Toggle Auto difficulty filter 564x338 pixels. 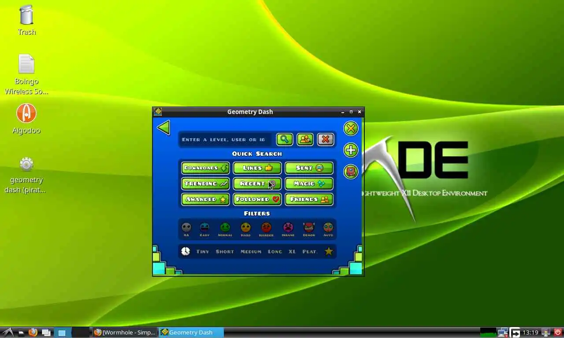(x=328, y=229)
